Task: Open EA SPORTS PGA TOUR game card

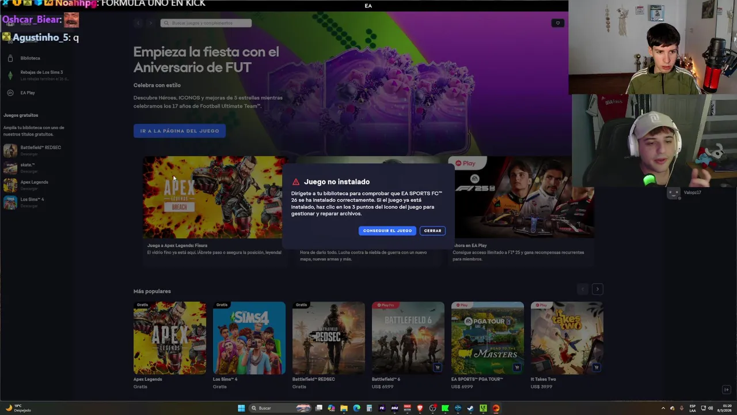Action: [488, 338]
